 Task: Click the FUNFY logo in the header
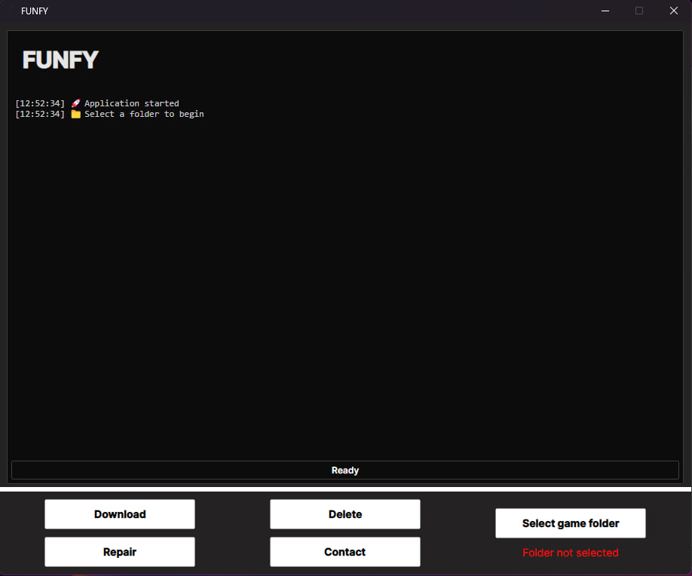point(60,60)
